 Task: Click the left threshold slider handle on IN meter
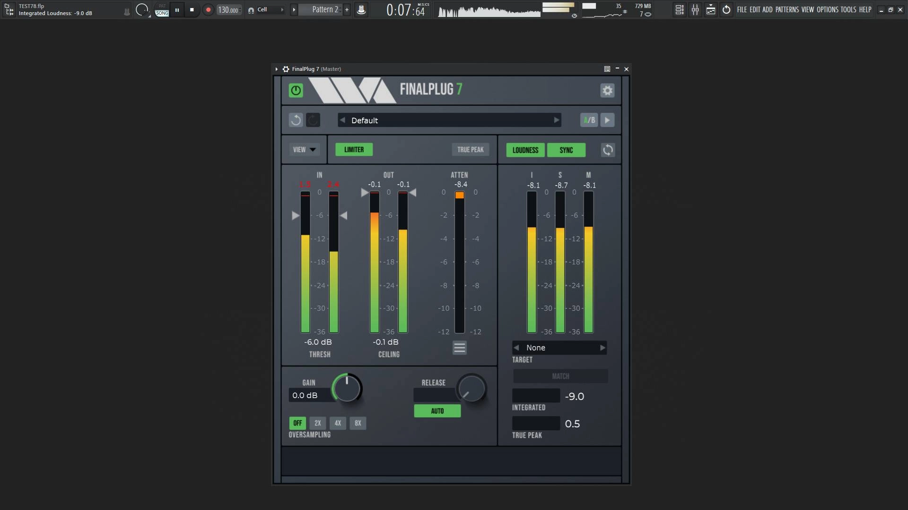click(296, 215)
